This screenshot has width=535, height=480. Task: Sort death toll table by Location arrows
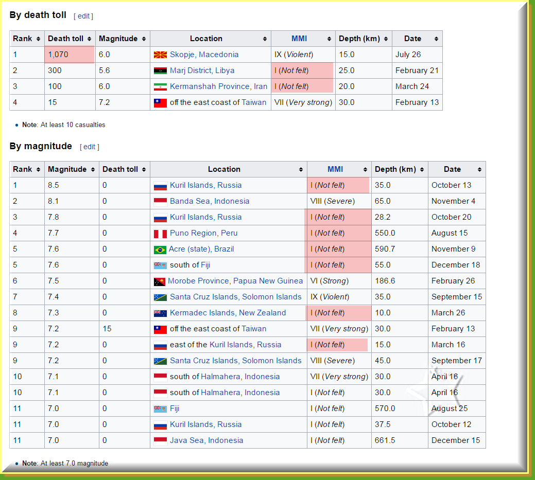coord(265,39)
